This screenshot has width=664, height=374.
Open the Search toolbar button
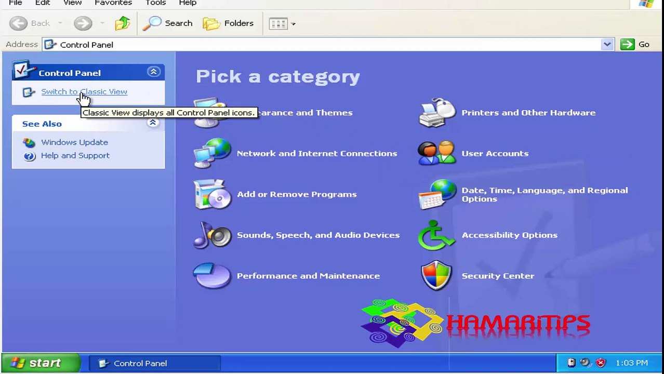click(167, 23)
